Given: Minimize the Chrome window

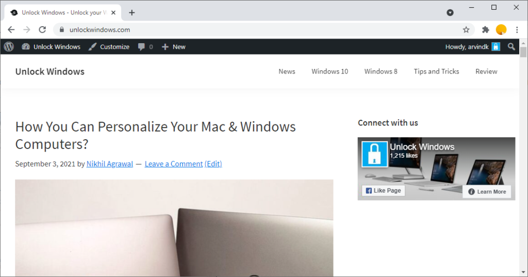Looking at the screenshot, I should (x=471, y=7).
